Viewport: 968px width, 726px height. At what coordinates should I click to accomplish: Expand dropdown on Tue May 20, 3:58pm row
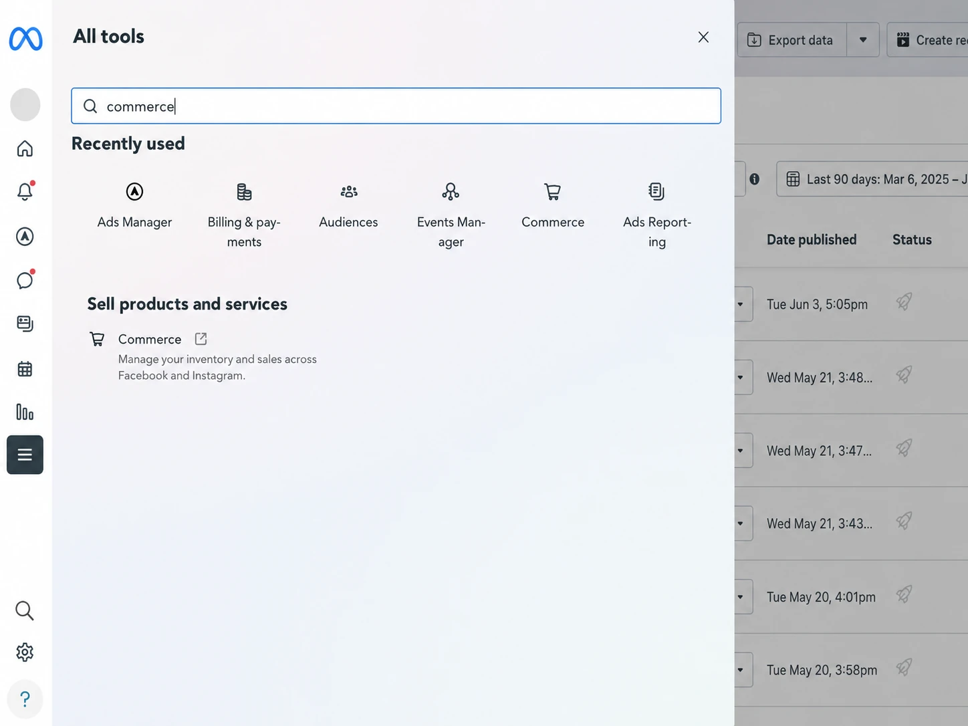pos(741,670)
